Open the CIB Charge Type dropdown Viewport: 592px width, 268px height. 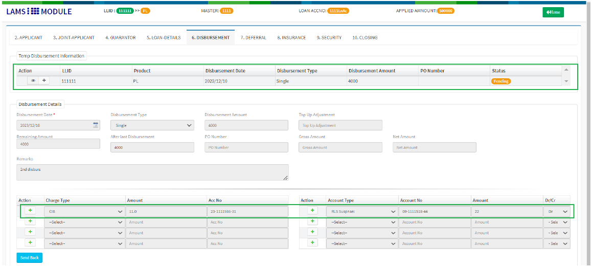[x=84, y=211]
